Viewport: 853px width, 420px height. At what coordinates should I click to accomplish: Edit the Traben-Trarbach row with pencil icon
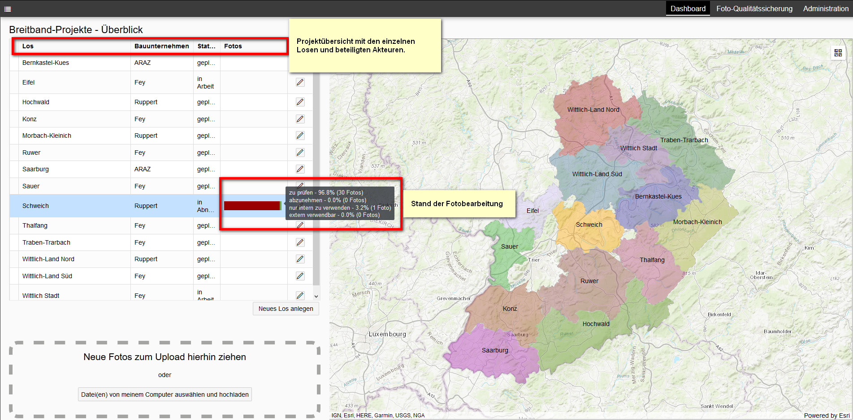click(300, 242)
